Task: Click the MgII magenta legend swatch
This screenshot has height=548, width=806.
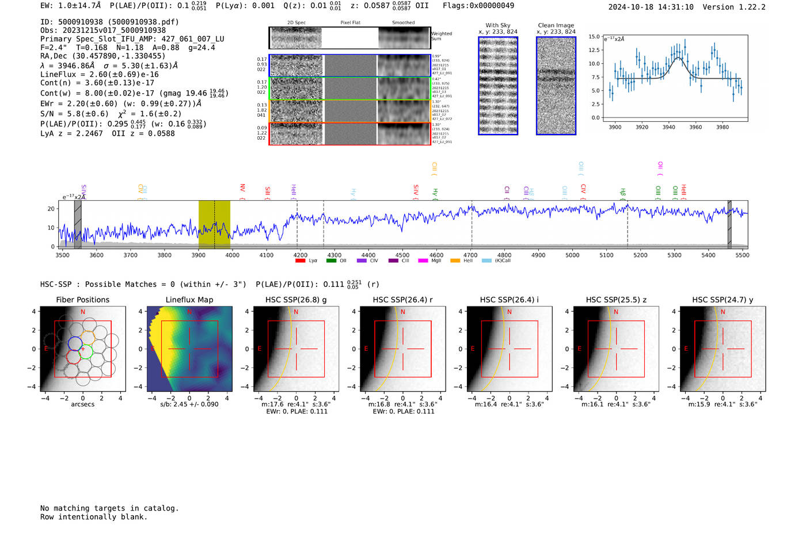Action: click(x=423, y=260)
